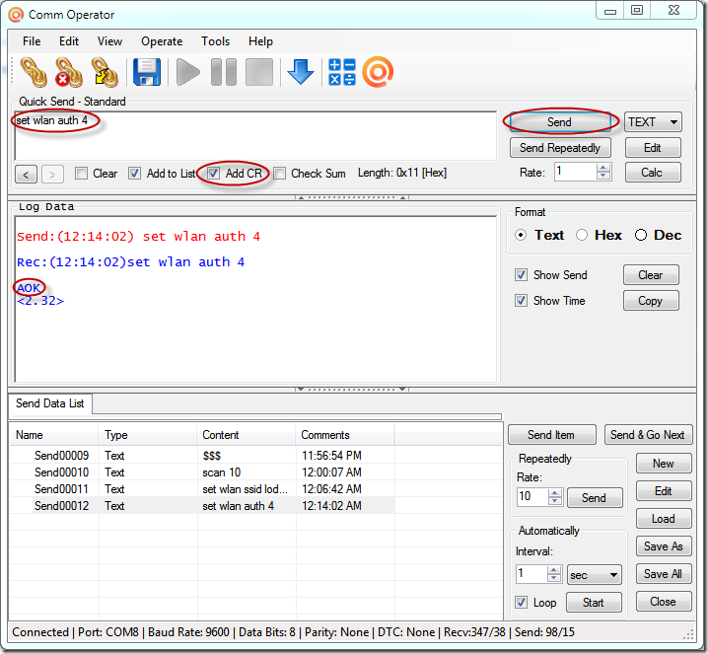Screen dimensions: 708x654
Task: Adjust the Repeatedly Rate spinner arrows
Action: point(555,497)
